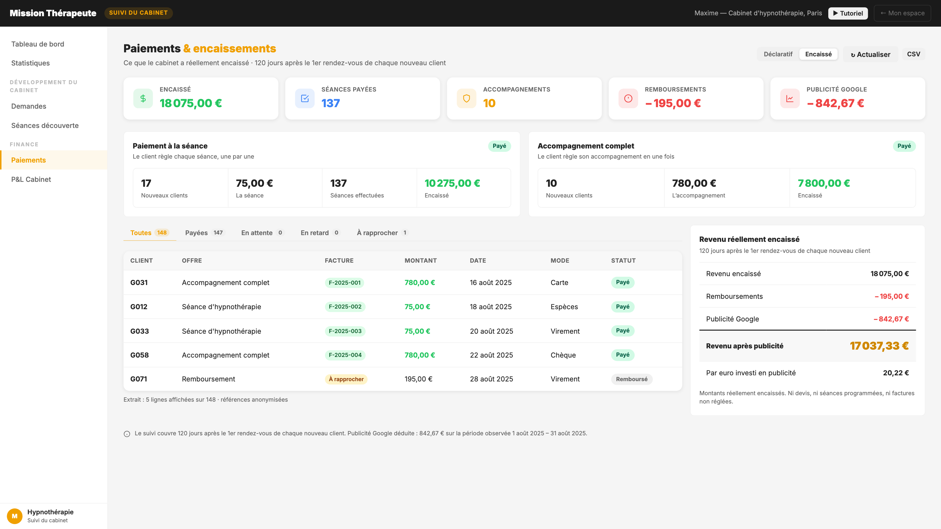Open Statistiques in sidebar
Image resolution: width=941 pixels, height=529 pixels.
(x=54, y=63)
